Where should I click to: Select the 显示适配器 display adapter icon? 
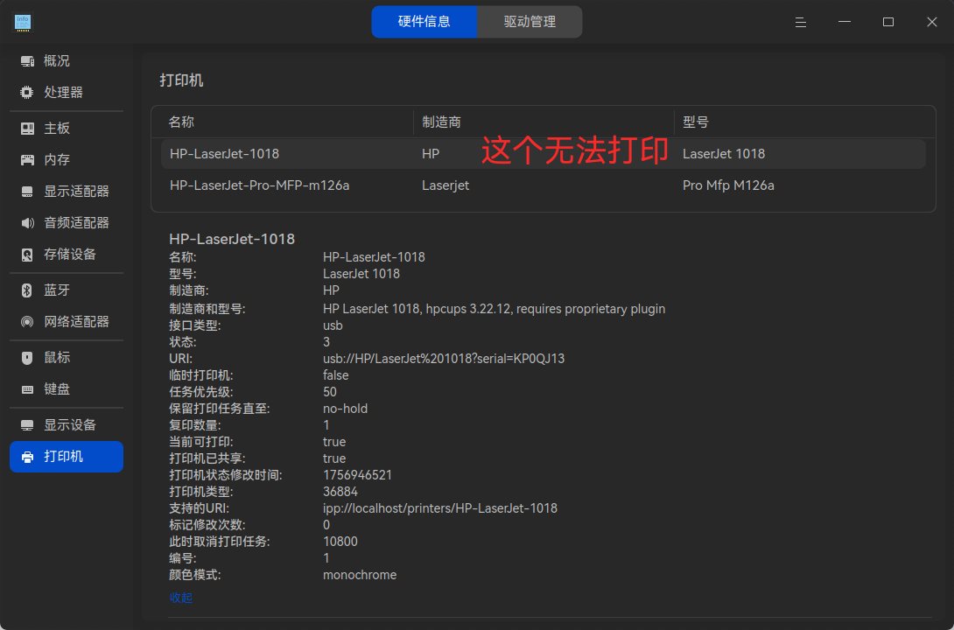pos(27,192)
